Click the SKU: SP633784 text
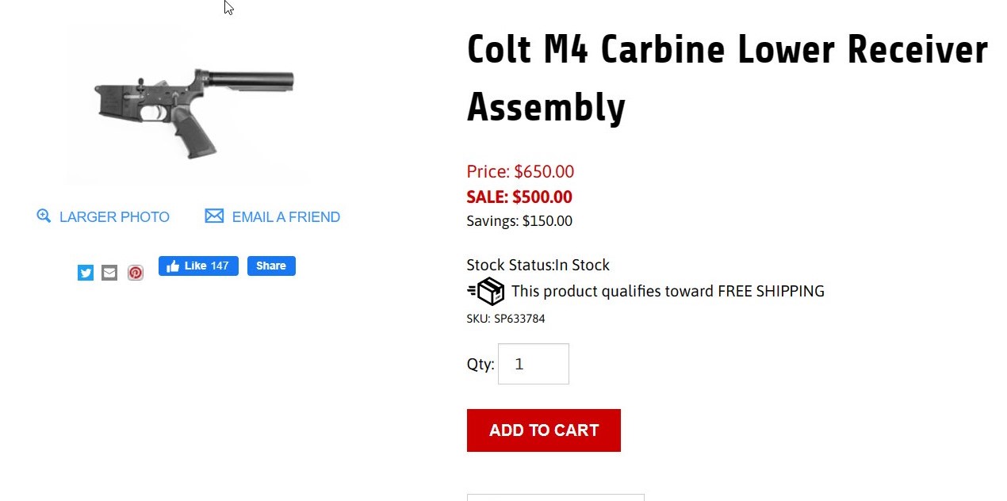Screen dimensions: 1007x501 coord(505,319)
